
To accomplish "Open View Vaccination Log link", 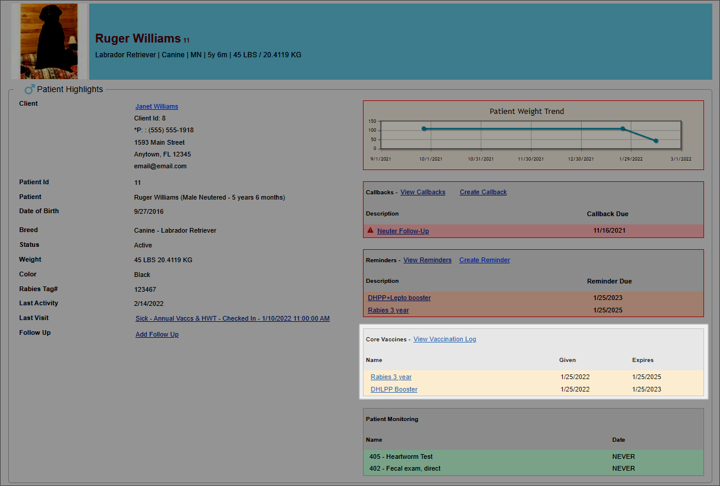I will click(x=445, y=339).
